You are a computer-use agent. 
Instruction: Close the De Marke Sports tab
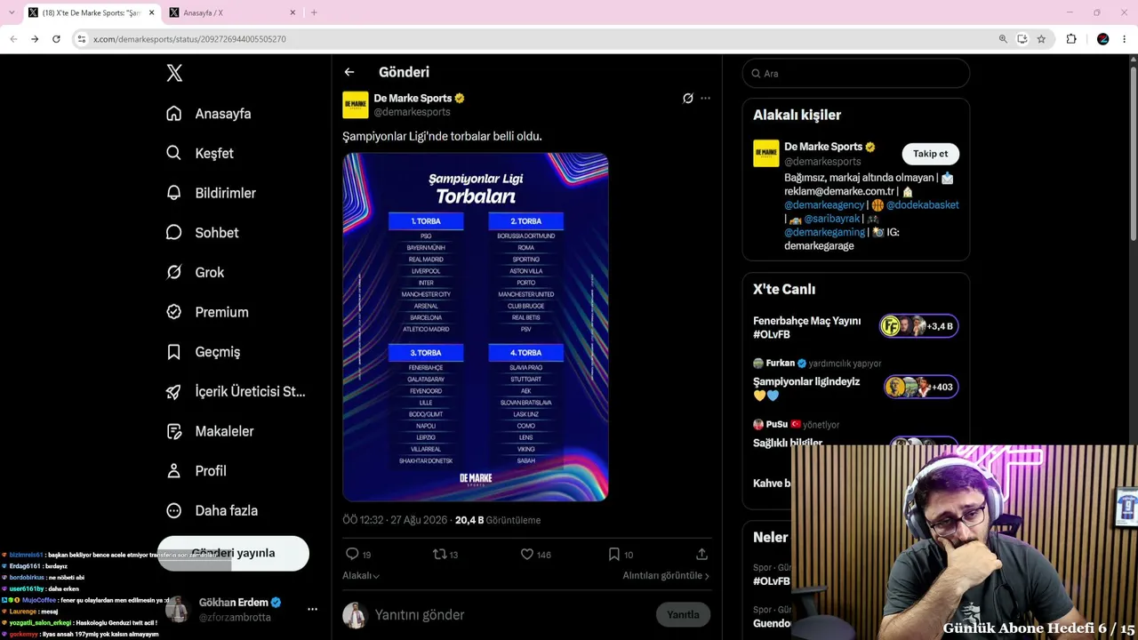[x=151, y=12]
